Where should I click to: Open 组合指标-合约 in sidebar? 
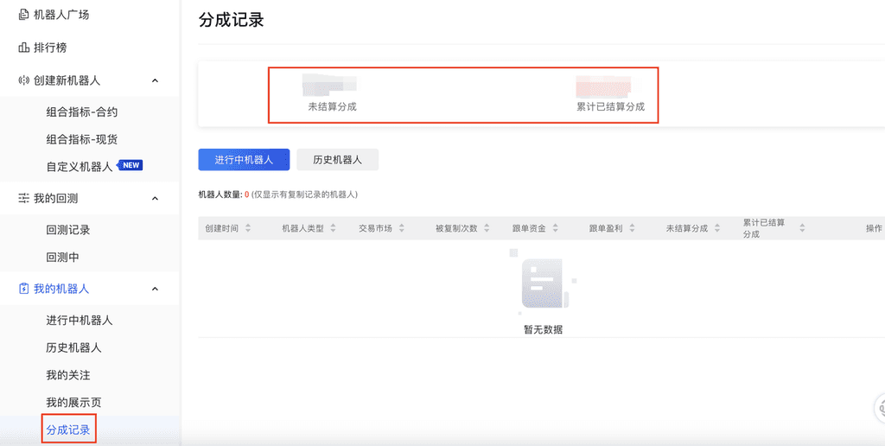[x=81, y=111]
